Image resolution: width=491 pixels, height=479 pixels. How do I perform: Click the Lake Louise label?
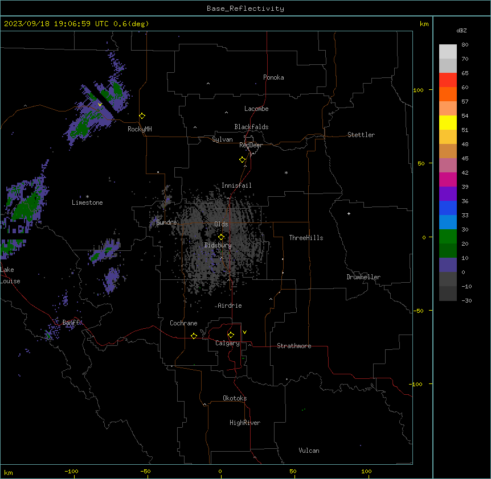(x=10, y=275)
